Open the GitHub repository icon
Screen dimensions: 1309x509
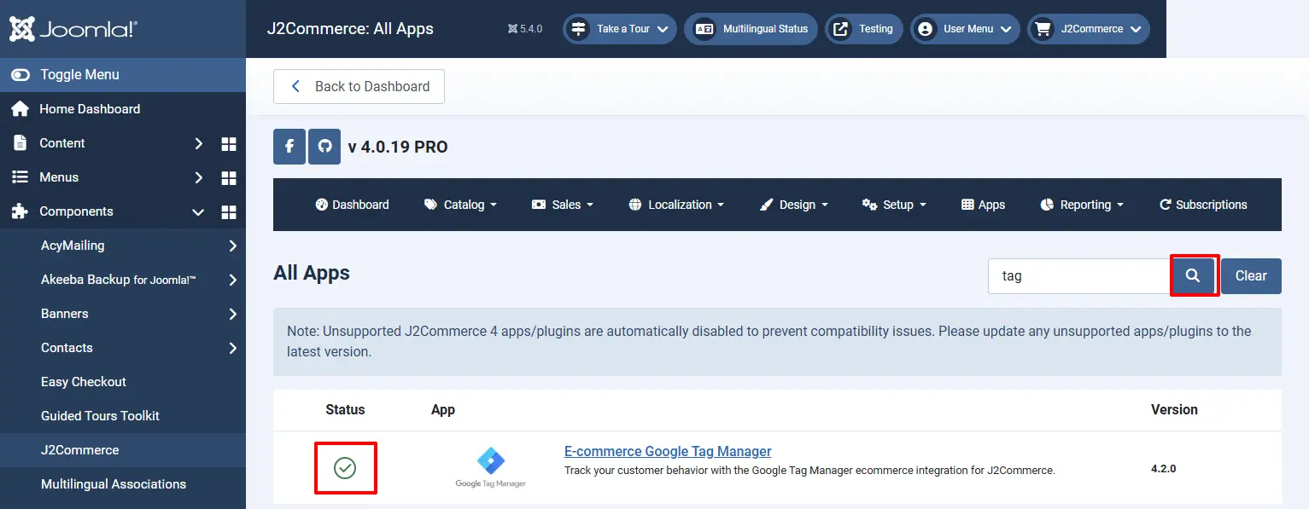pos(324,147)
